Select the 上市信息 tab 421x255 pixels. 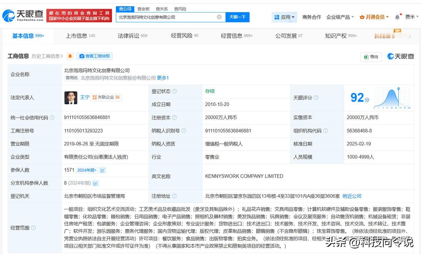click(x=80, y=36)
